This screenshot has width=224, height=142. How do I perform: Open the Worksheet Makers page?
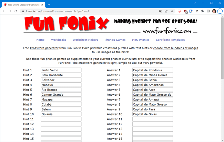85,40
